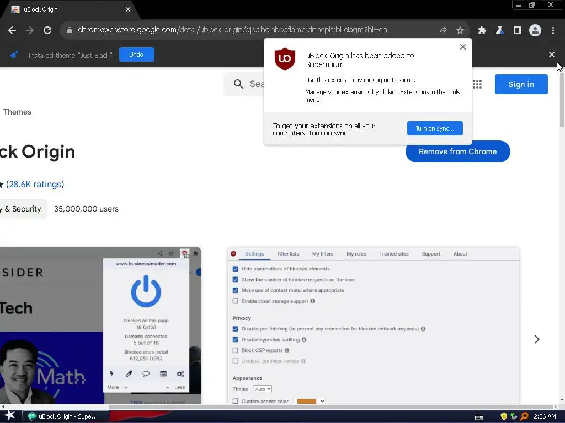Click the orange accent color swatch
The height and width of the screenshot is (423, 565).
click(x=306, y=401)
